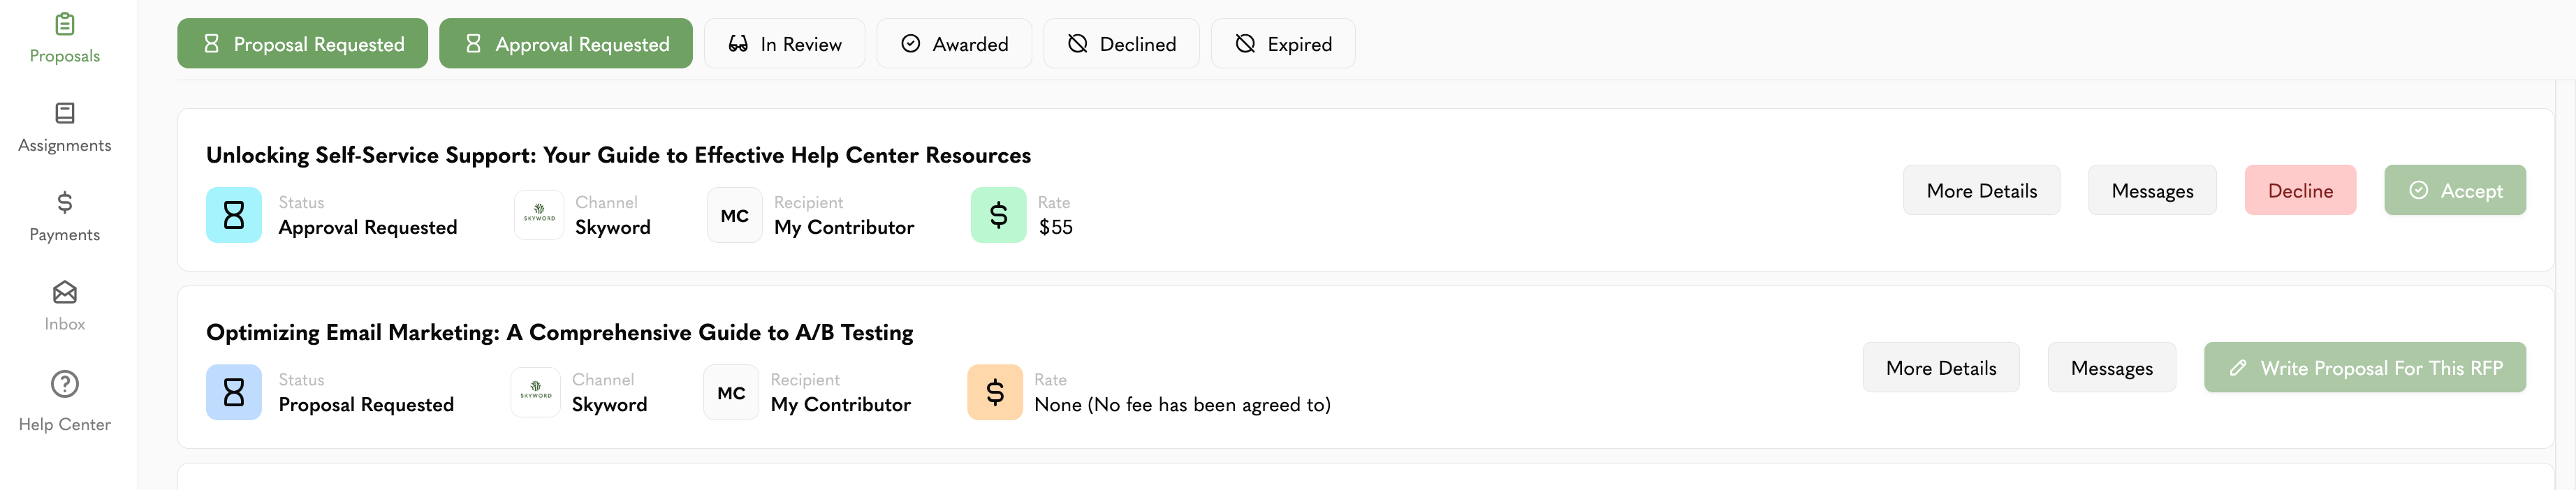The height and width of the screenshot is (490, 2576).
Task: Decline the Self-Service Support proposal
Action: [x=2300, y=190]
